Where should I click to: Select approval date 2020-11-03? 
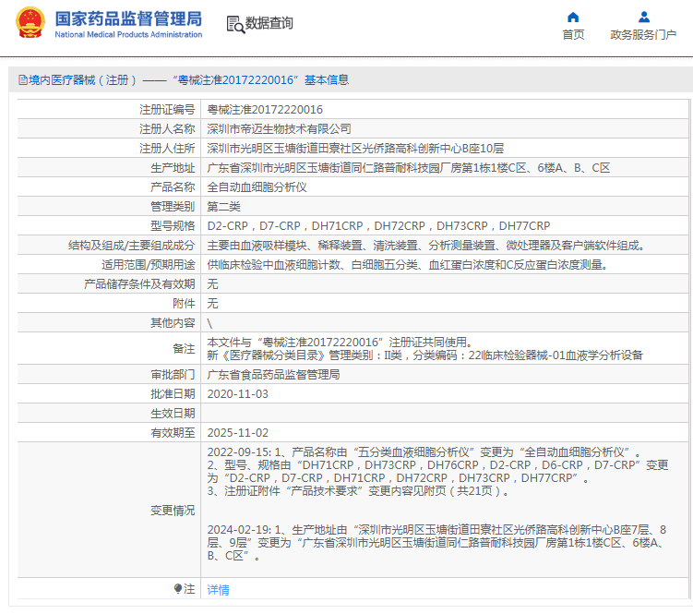(x=238, y=393)
